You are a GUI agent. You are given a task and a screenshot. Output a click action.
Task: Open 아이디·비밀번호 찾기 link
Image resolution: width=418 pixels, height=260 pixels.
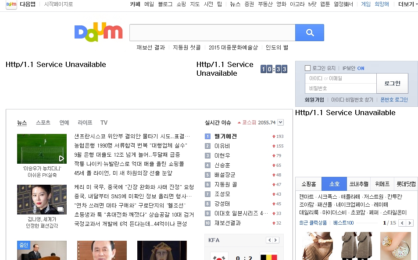(352, 100)
